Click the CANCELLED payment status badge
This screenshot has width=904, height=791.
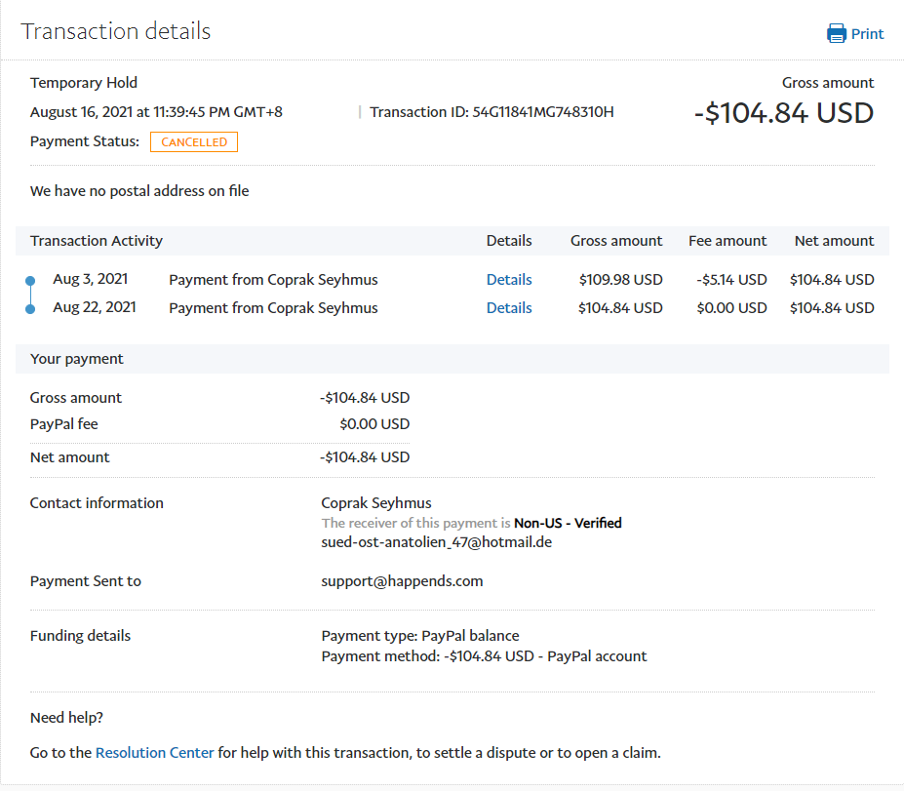pos(193,142)
